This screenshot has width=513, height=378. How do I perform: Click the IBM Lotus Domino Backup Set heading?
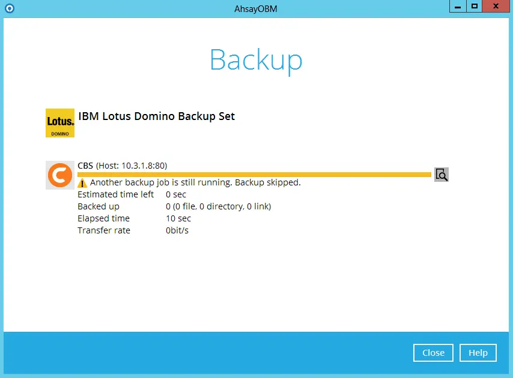tap(156, 116)
